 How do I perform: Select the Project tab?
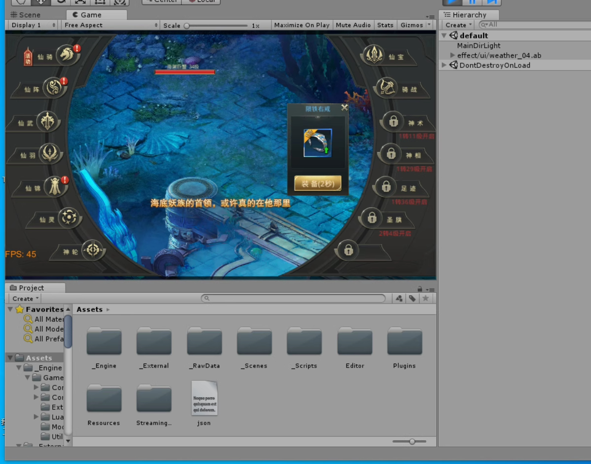click(x=31, y=288)
